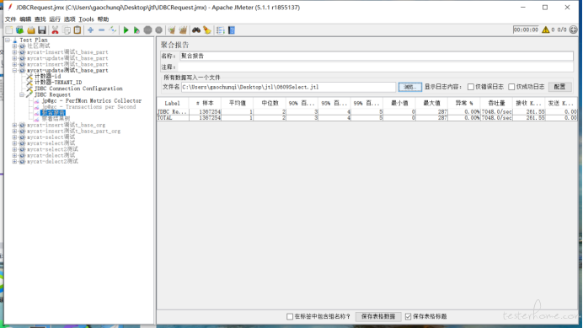Image resolution: width=583 pixels, height=328 pixels.
Task: Select jp@gc - Transactions per Second item
Action: (x=88, y=107)
